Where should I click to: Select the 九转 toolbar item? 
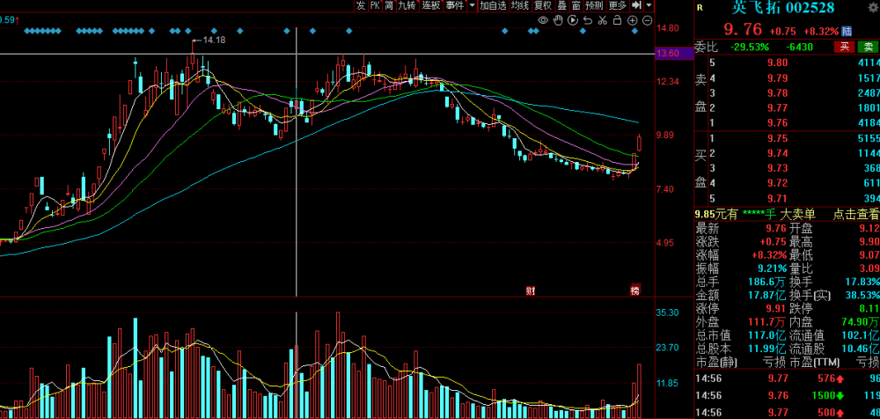(407, 5)
